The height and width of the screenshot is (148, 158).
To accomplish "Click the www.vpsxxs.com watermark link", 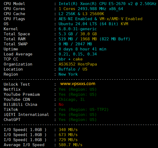I will [x=78, y=84].
